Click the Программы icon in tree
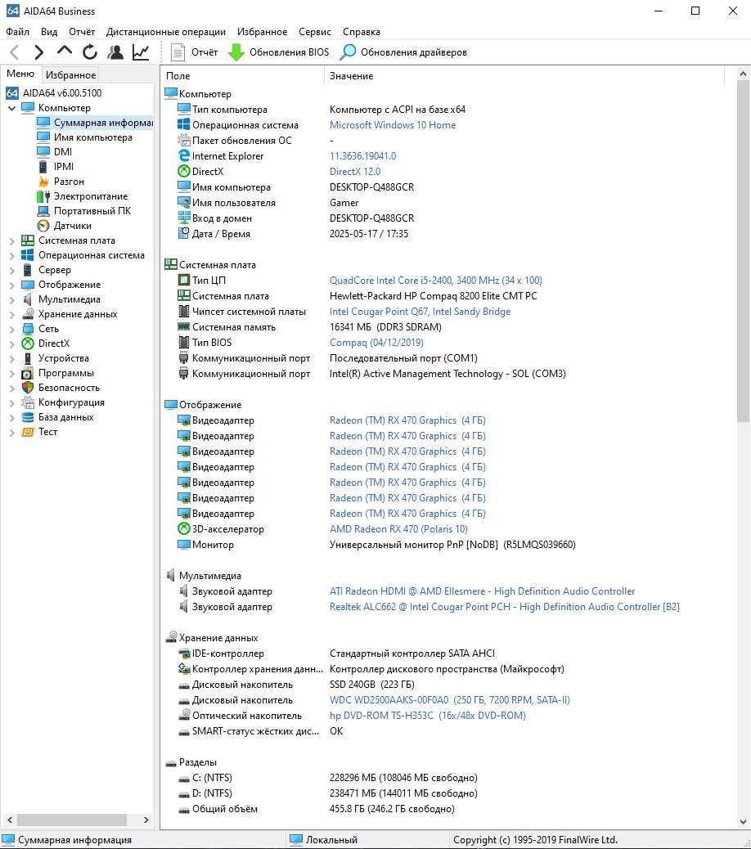The width and height of the screenshot is (751, 849). tap(28, 373)
